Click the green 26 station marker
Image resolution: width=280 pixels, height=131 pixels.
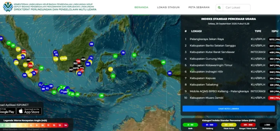(72, 94)
